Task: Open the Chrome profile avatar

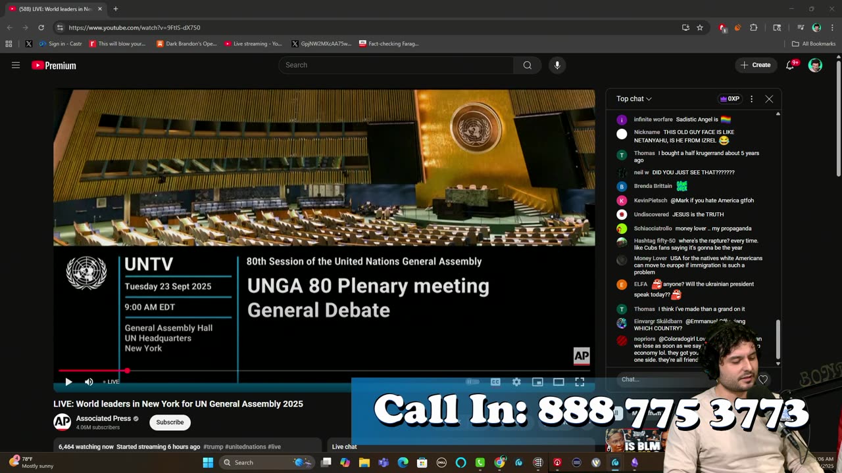Action: (x=816, y=28)
